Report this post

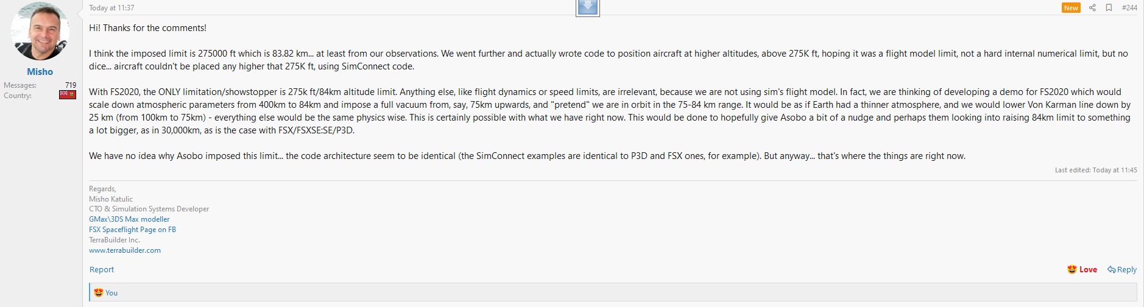point(102,269)
